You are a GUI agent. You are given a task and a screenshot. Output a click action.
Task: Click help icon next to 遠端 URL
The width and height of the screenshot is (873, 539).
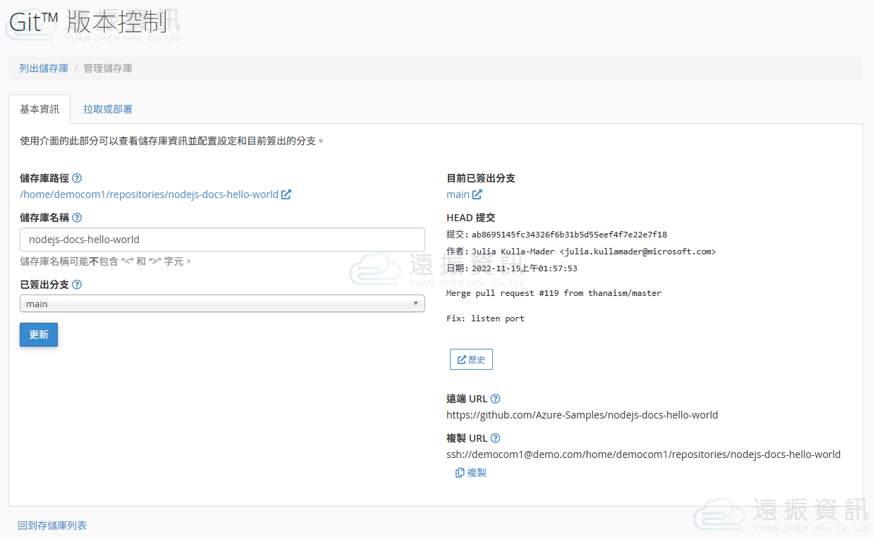click(495, 399)
